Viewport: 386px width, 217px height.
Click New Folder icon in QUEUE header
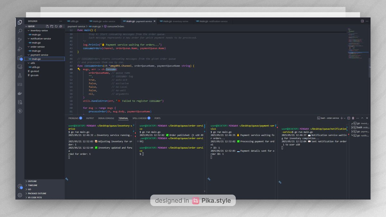pos(52,26)
